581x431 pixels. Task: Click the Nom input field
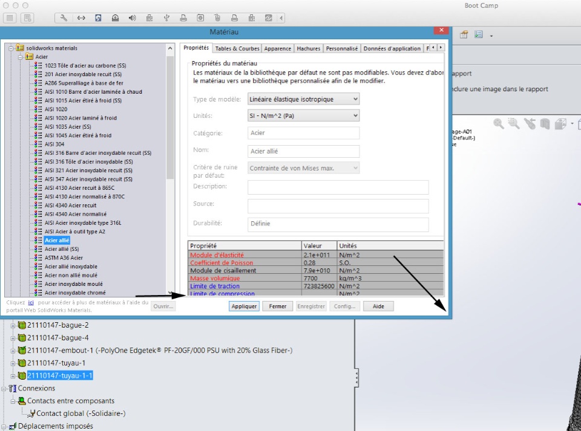pyautogui.click(x=303, y=151)
